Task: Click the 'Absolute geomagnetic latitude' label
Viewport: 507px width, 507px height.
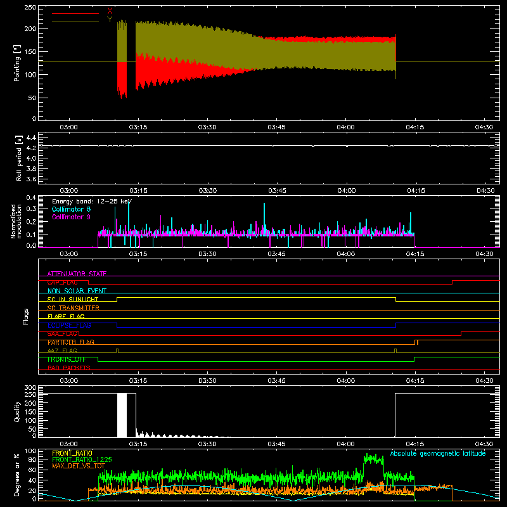Action: [438, 453]
